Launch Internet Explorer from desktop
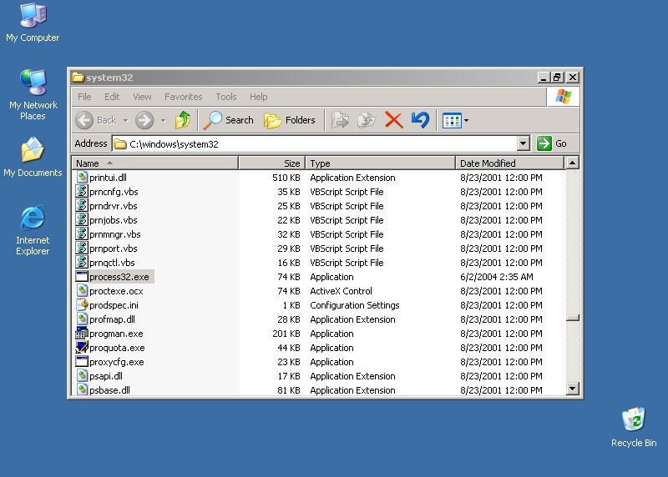Viewport: 668px width, 477px height. click(33, 230)
